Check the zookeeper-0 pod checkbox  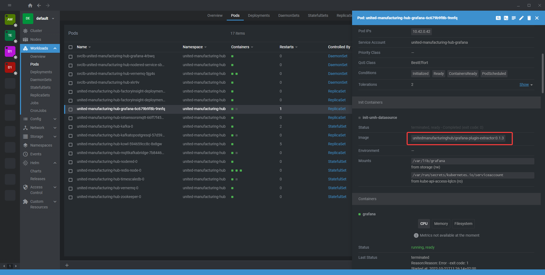(71, 197)
